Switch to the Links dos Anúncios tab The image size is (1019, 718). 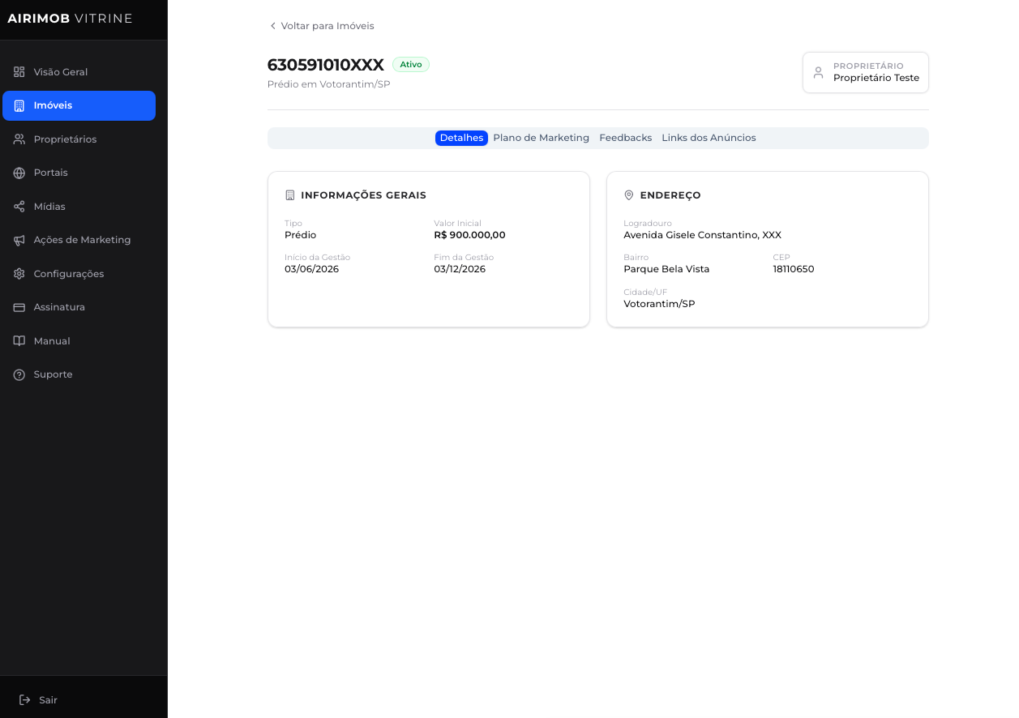pos(709,138)
